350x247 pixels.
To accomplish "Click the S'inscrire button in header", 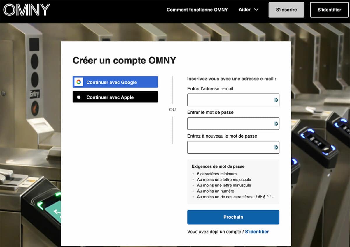I will click(x=286, y=10).
